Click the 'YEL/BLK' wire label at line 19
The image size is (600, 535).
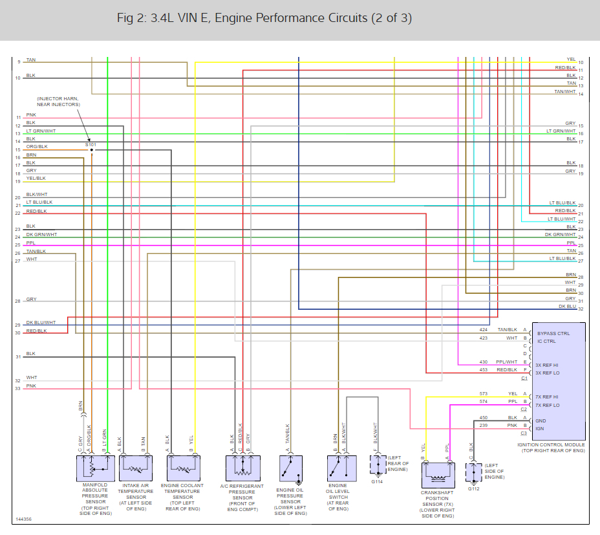click(36, 179)
